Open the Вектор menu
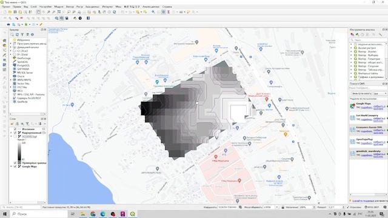This screenshot has height=218, width=388. tap(70, 7)
